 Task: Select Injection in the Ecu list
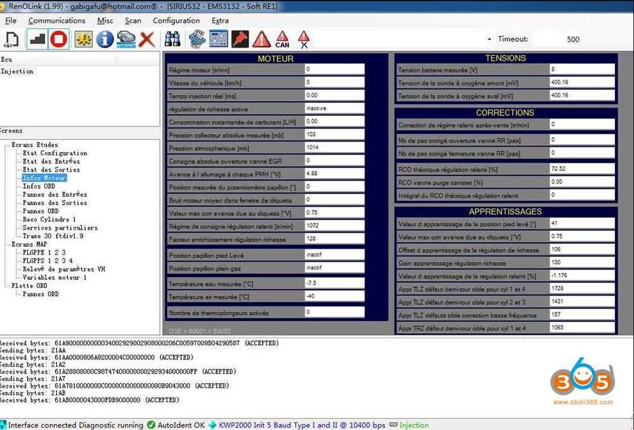point(17,72)
